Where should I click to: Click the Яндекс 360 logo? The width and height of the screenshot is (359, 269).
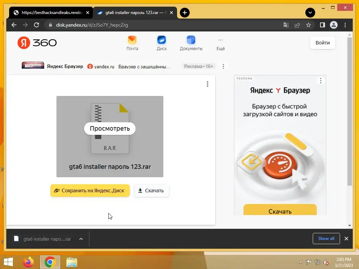[x=37, y=42]
